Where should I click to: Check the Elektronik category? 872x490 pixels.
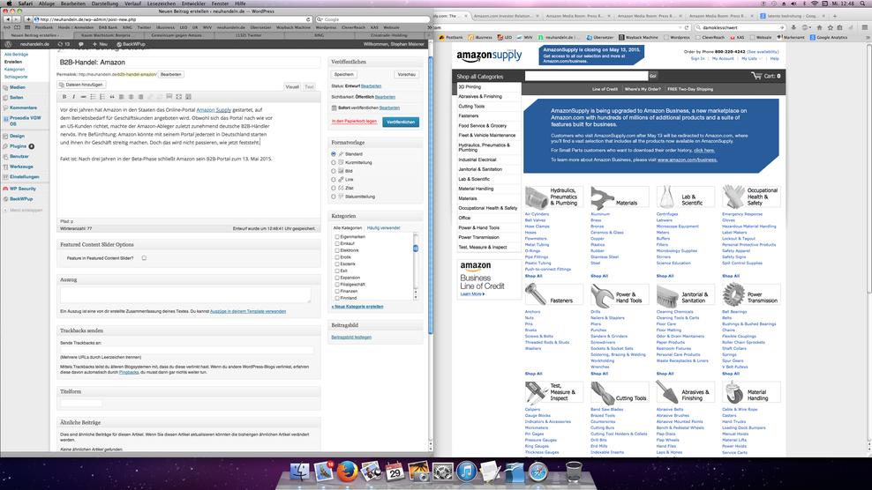337,250
